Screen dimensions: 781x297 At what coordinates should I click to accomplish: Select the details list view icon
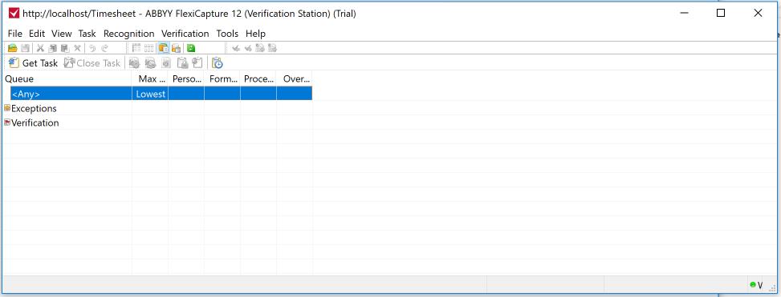136,48
